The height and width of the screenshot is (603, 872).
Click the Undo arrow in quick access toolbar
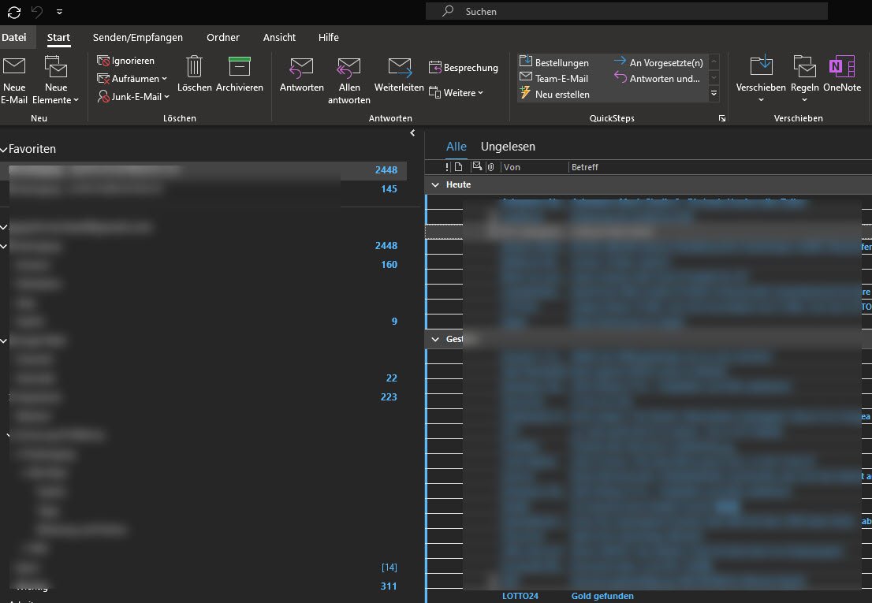pyautogui.click(x=37, y=12)
